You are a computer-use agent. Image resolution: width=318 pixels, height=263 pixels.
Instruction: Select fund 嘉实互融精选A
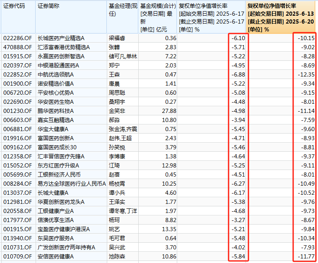55,120
